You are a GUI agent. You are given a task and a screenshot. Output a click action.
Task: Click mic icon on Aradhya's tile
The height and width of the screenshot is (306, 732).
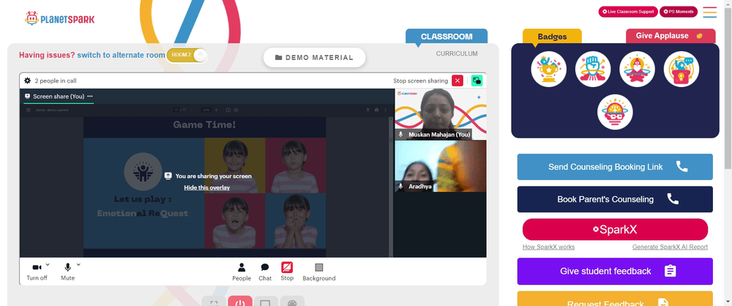tap(400, 187)
